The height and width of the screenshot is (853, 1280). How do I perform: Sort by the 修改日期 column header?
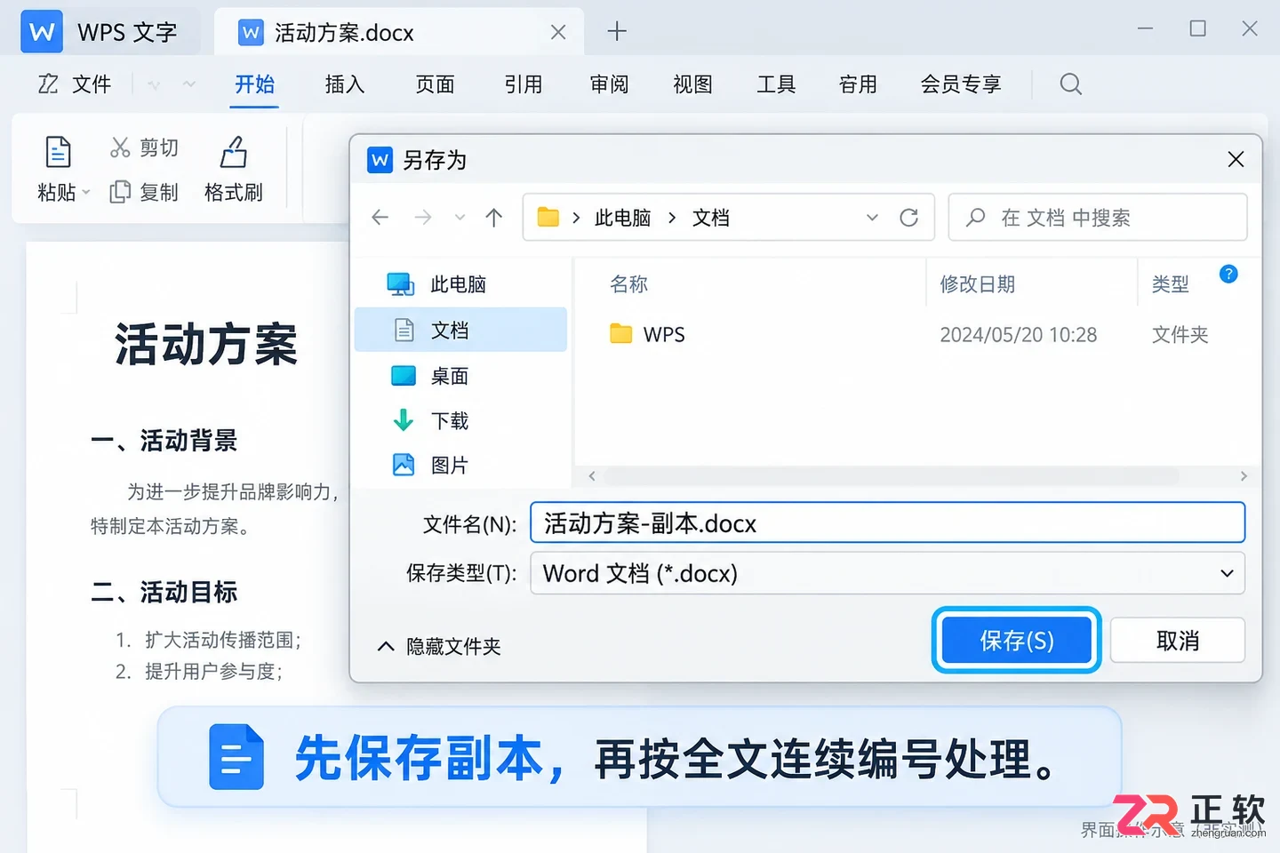click(978, 284)
